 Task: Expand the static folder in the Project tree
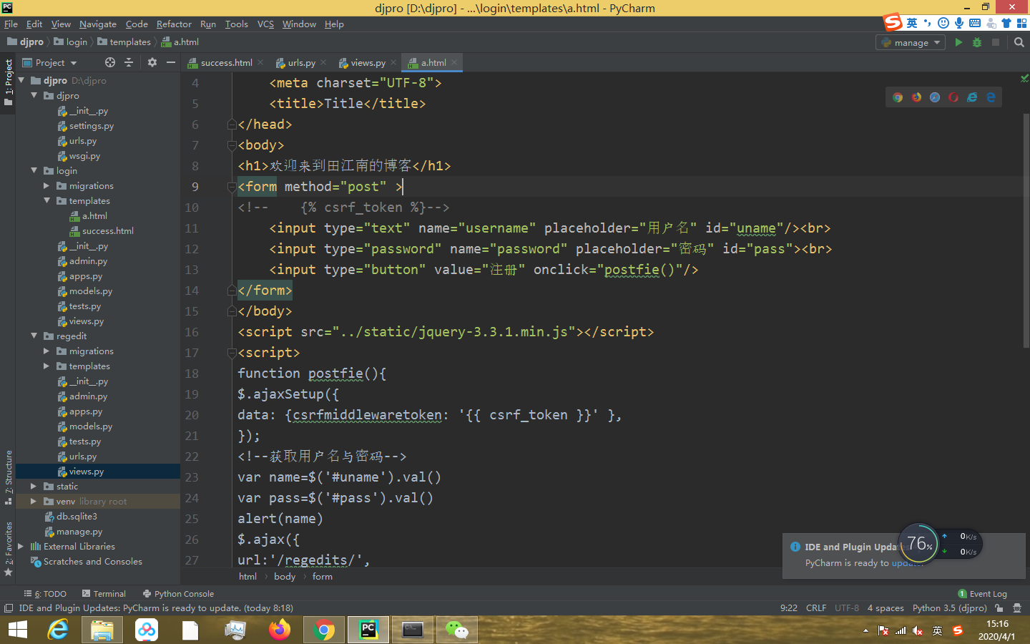[32, 486]
